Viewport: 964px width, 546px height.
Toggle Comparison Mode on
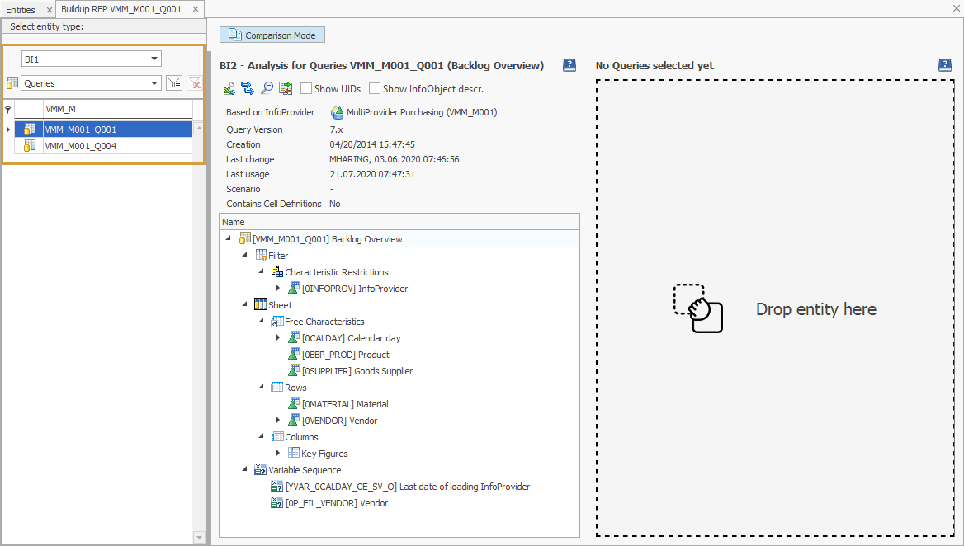tap(272, 35)
